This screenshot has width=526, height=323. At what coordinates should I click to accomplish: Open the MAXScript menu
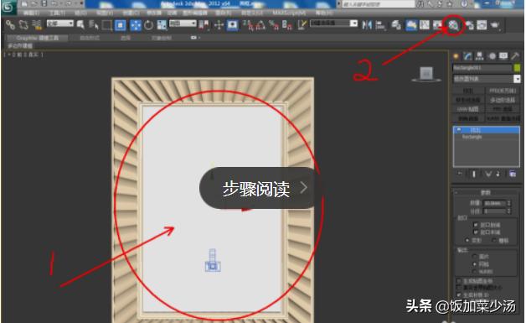289,13
